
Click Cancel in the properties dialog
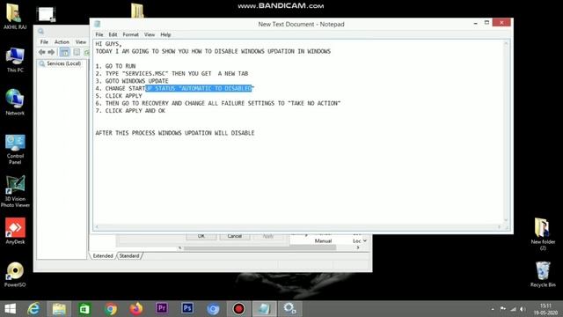(x=235, y=236)
